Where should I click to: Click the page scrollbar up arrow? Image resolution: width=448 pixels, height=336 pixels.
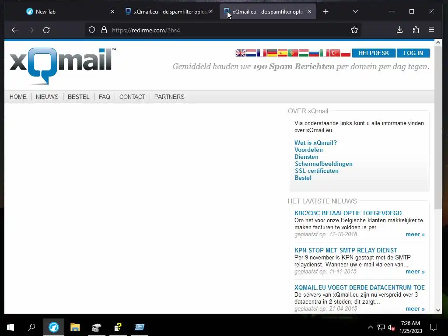click(438, 43)
